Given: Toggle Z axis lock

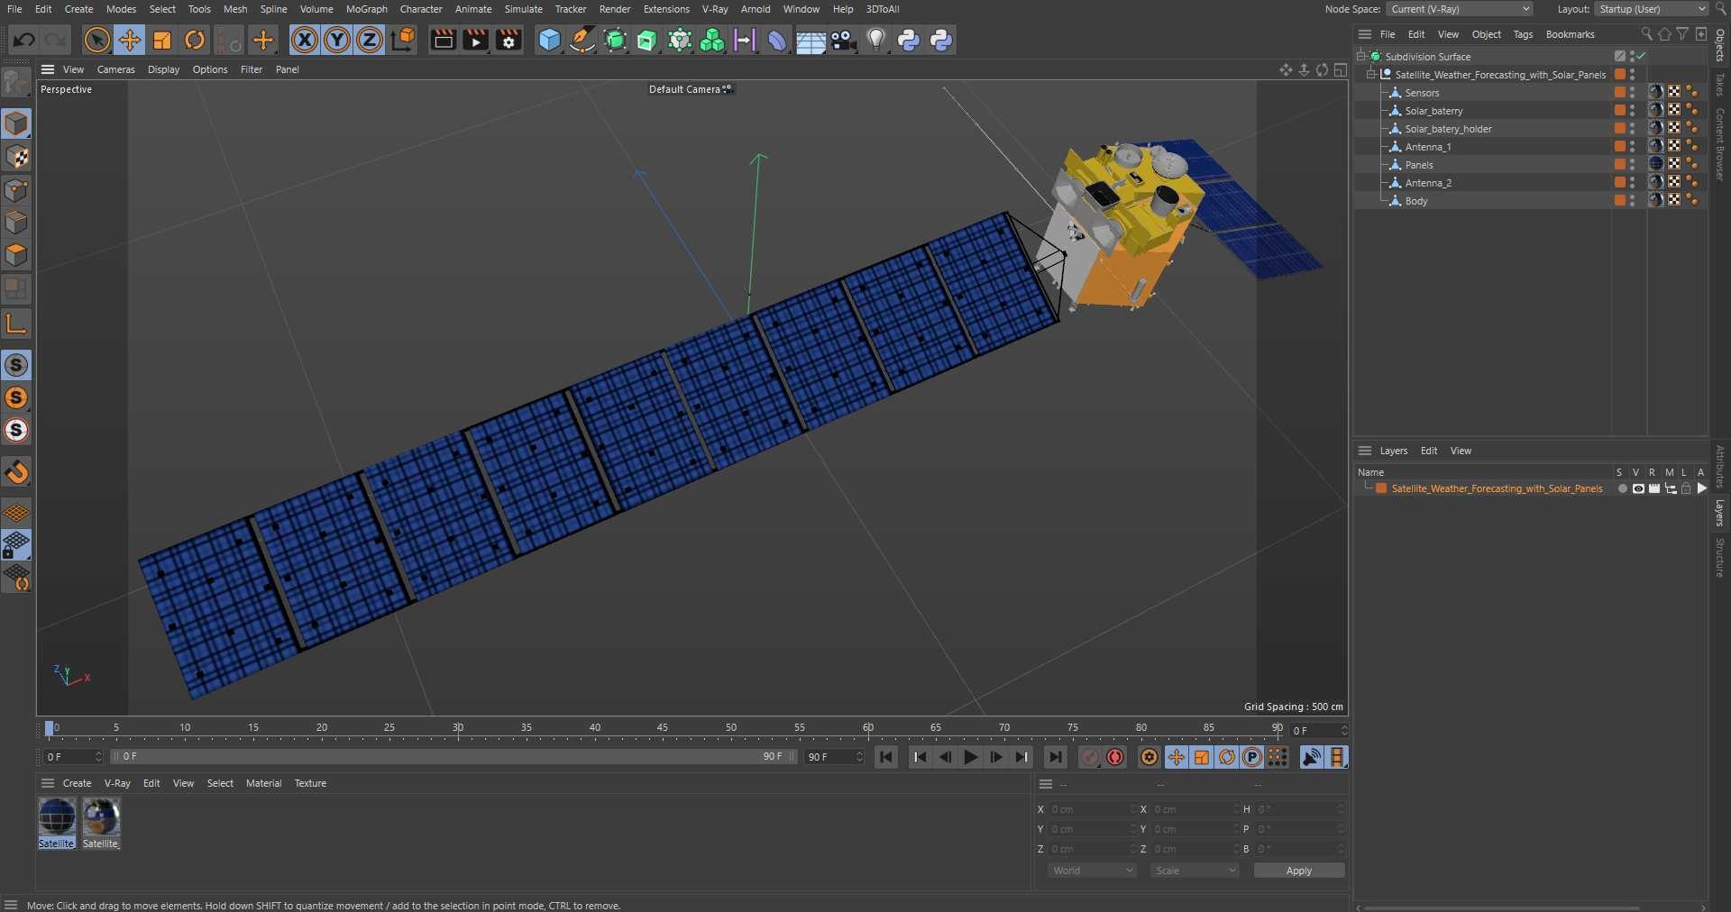Looking at the screenshot, I should coord(370,40).
